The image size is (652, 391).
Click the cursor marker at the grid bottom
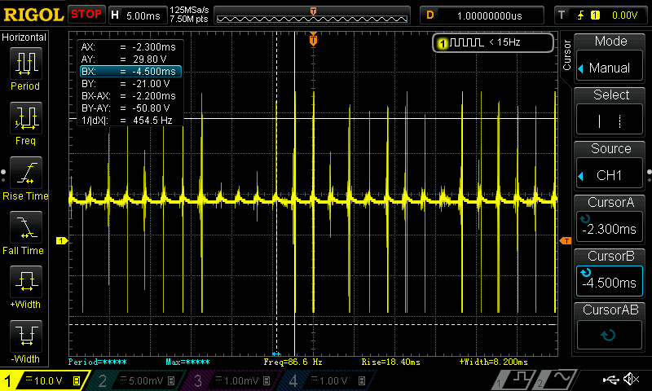(276, 354)
